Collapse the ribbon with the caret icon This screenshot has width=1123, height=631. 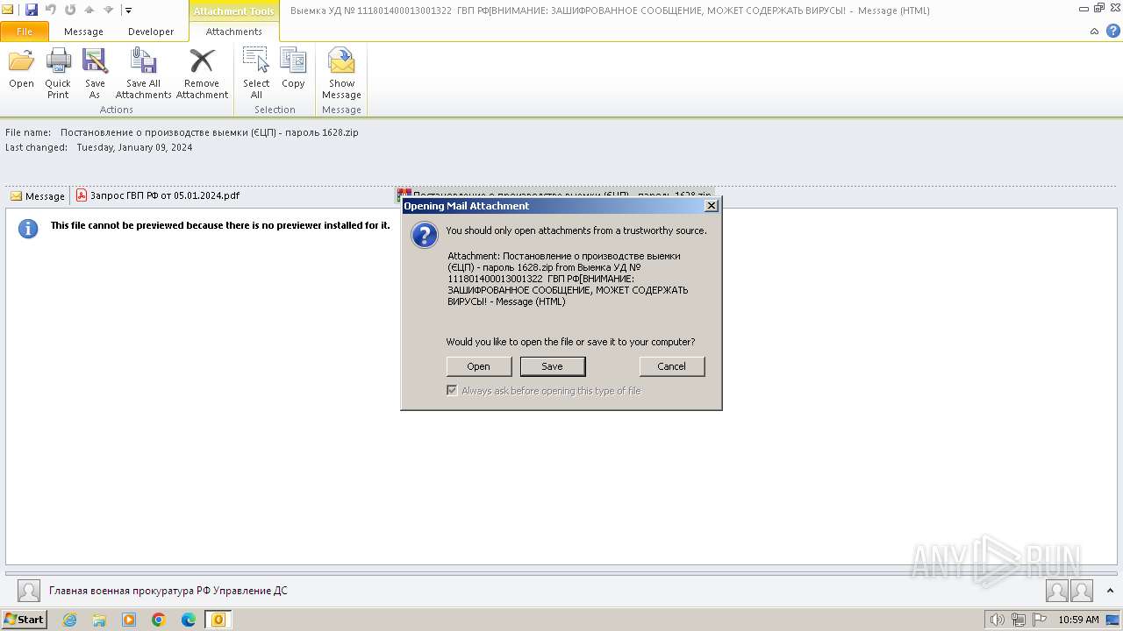1095,32
